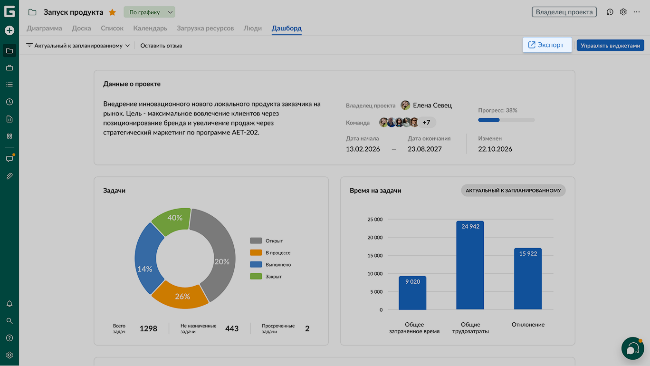Click the +7 team members badge
The height and width of the screenshot is (366, 650).
click(426, 122)
